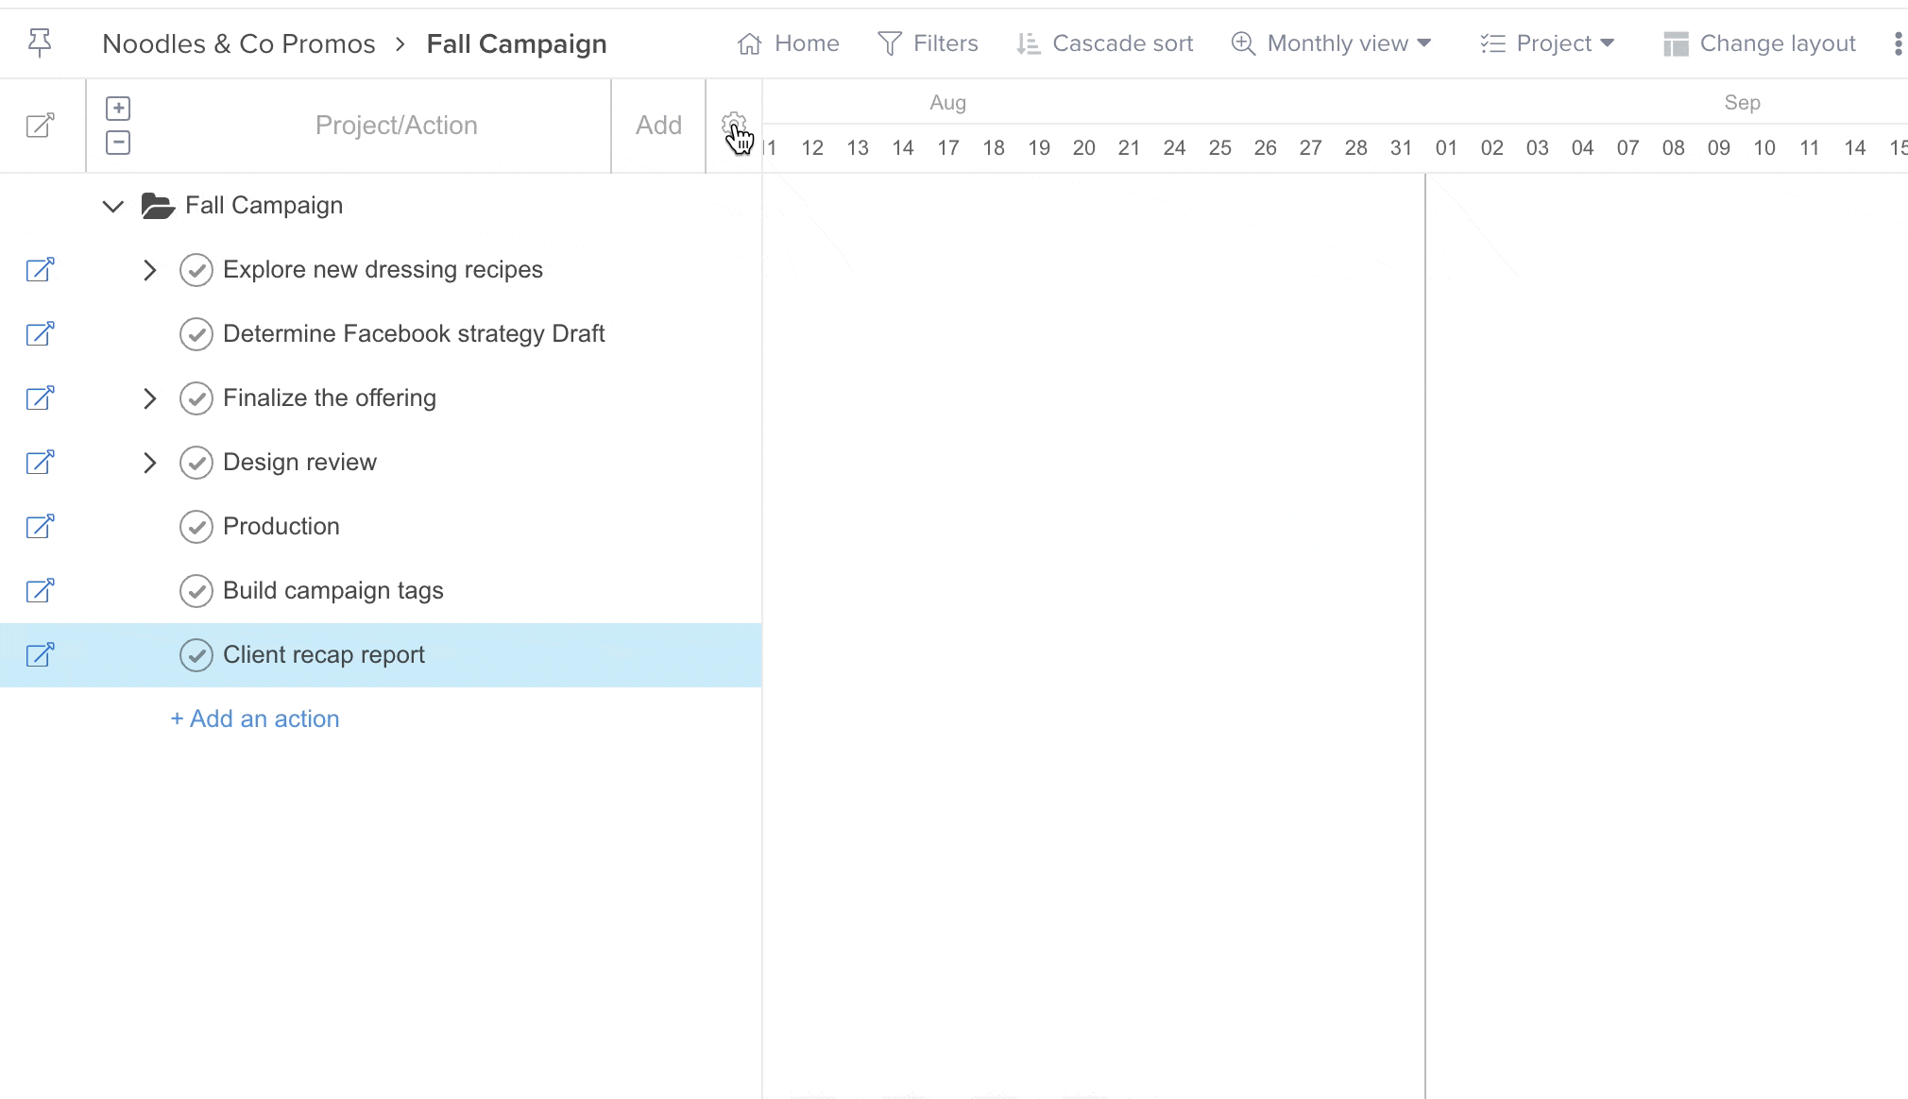Expand the Explore new dressing recipes subtasks

[149, 270]
